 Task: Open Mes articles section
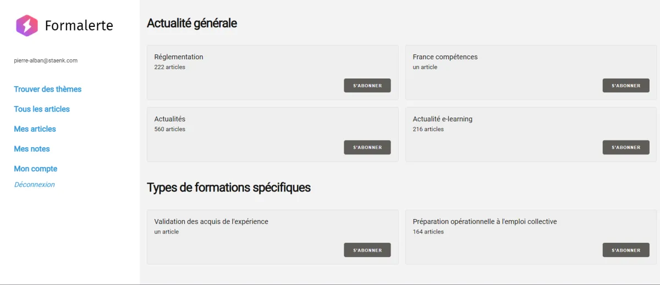(35, 129)
